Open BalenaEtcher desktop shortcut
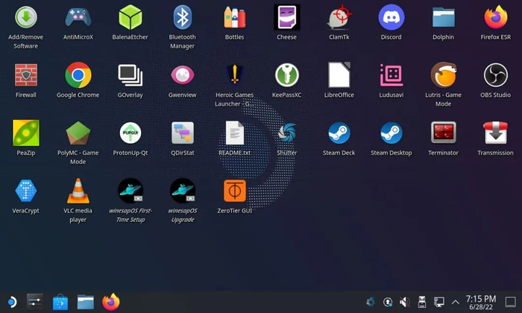Image resolution: width=522 pixels, height=313 pixels. tap(130, 17)
